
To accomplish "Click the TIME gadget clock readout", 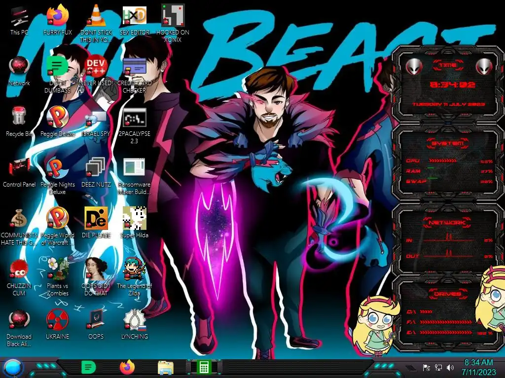I will pos(453,85).
